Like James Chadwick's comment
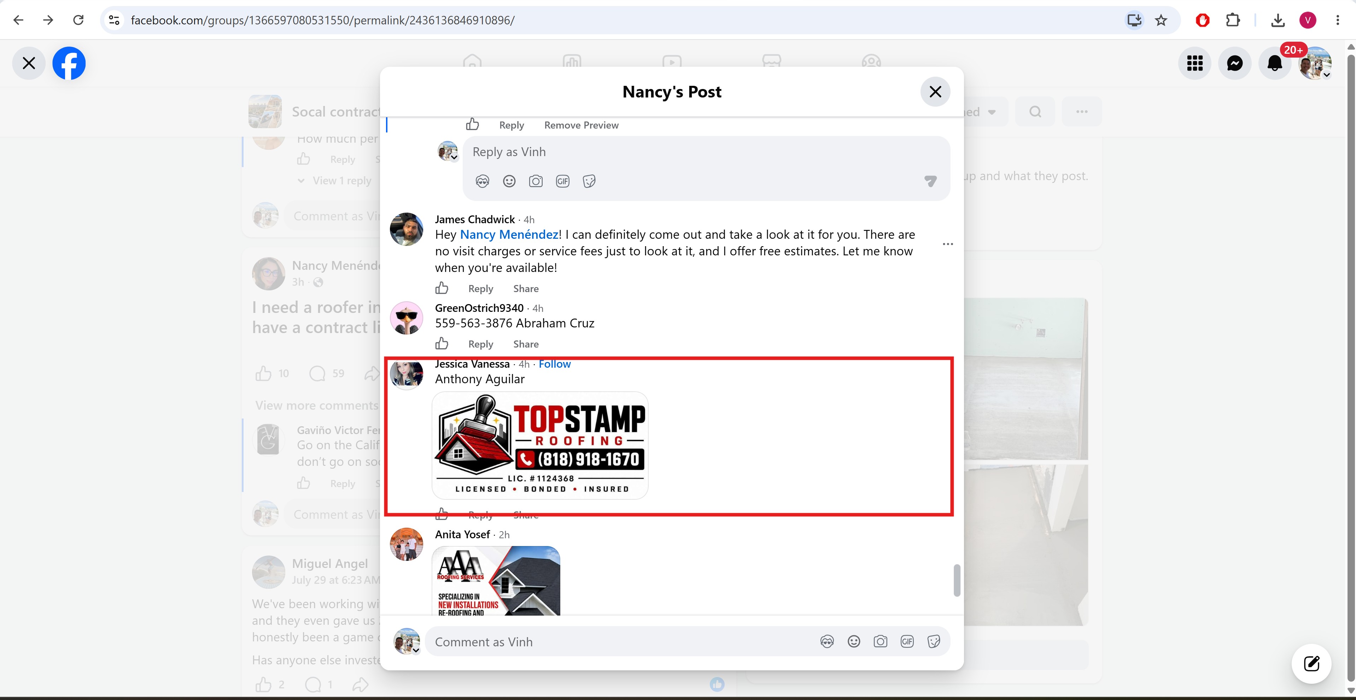Image resolution: width=1356 pixels, height=700 pixels. point(442,288)
